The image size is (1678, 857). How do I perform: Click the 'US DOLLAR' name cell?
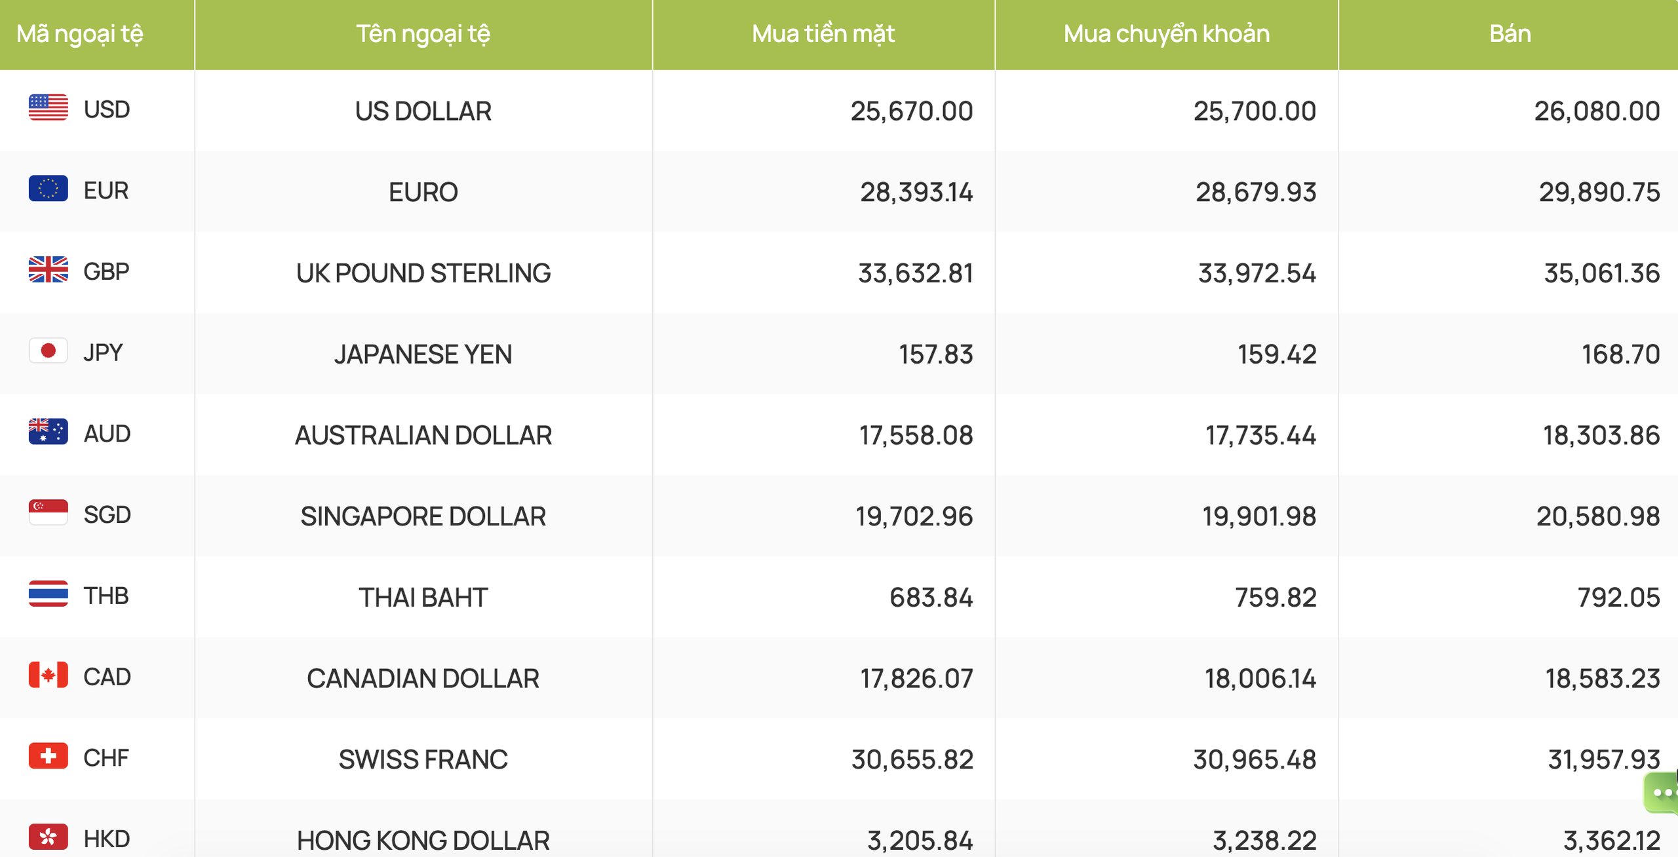[x=423, y=111]
